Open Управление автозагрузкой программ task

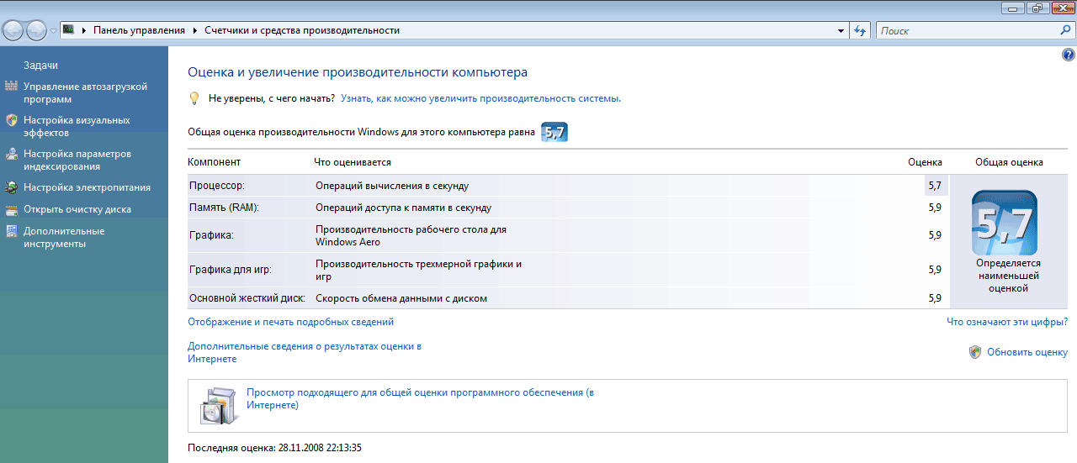[x=85, y=92]
